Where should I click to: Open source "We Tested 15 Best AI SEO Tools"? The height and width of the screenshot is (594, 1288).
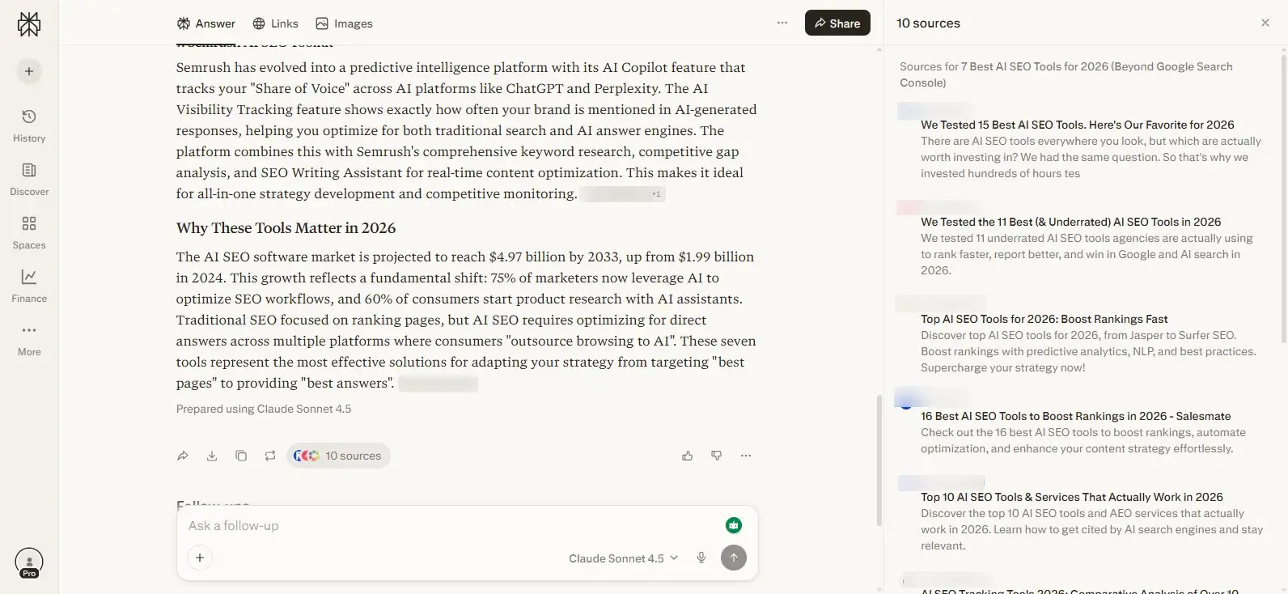(1078, 125)
